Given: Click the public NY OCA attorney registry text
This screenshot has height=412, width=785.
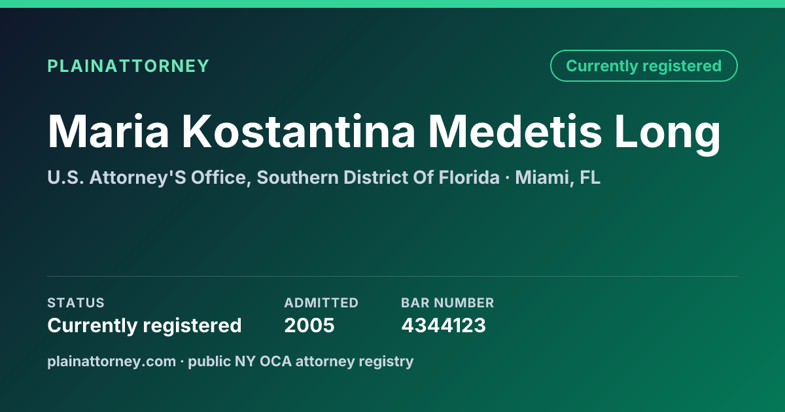Looking at the screenshot, I should 301,362.
